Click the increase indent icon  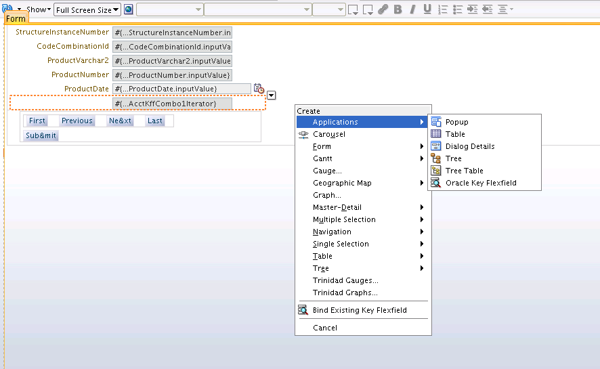tap(473, 9)
